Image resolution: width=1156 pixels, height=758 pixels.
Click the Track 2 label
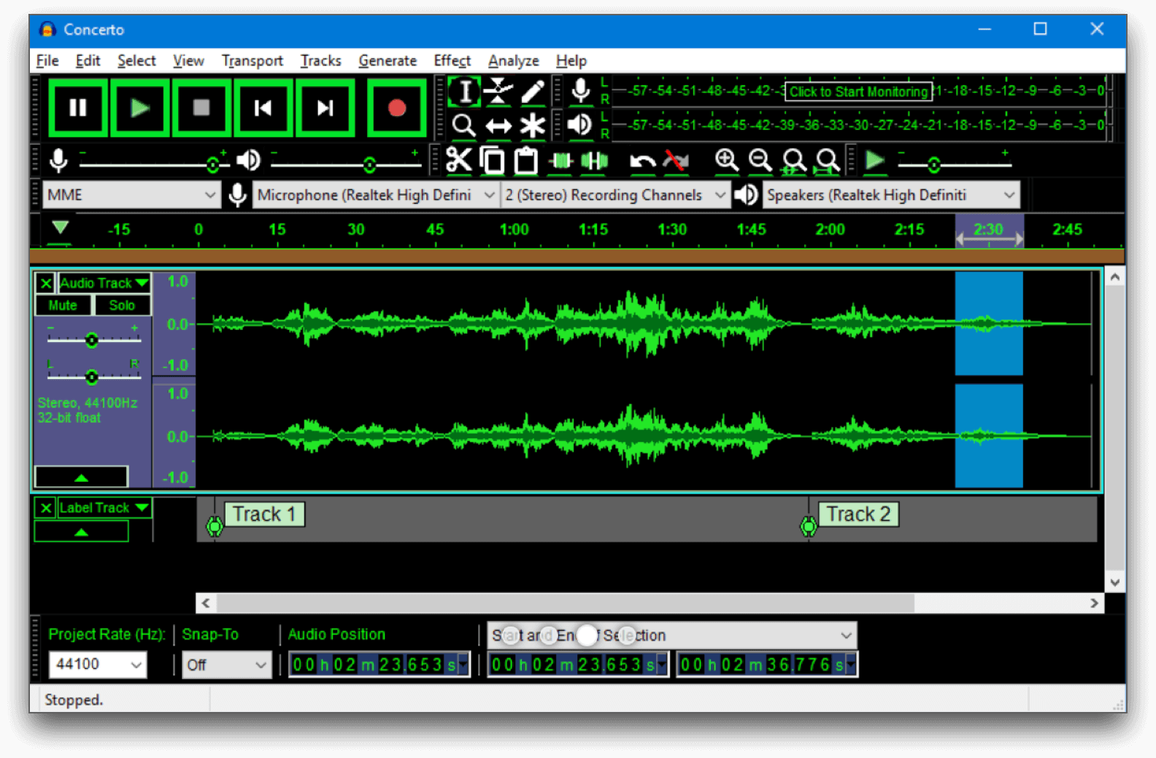[x=858, y=514]
